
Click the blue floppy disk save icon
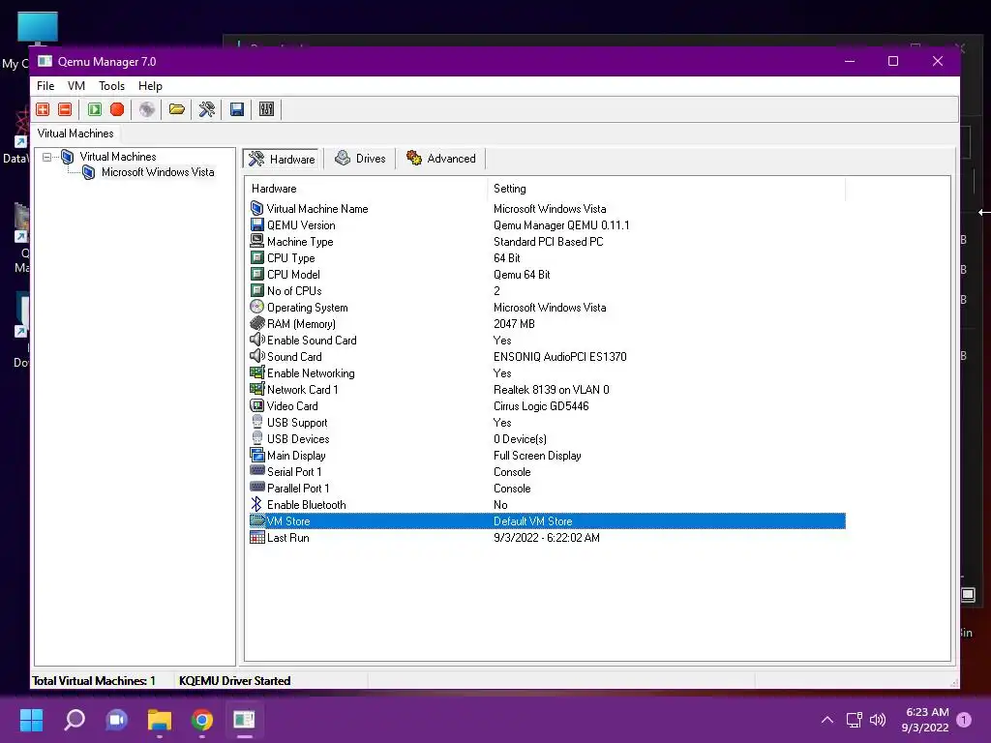[x=237, y=109]
